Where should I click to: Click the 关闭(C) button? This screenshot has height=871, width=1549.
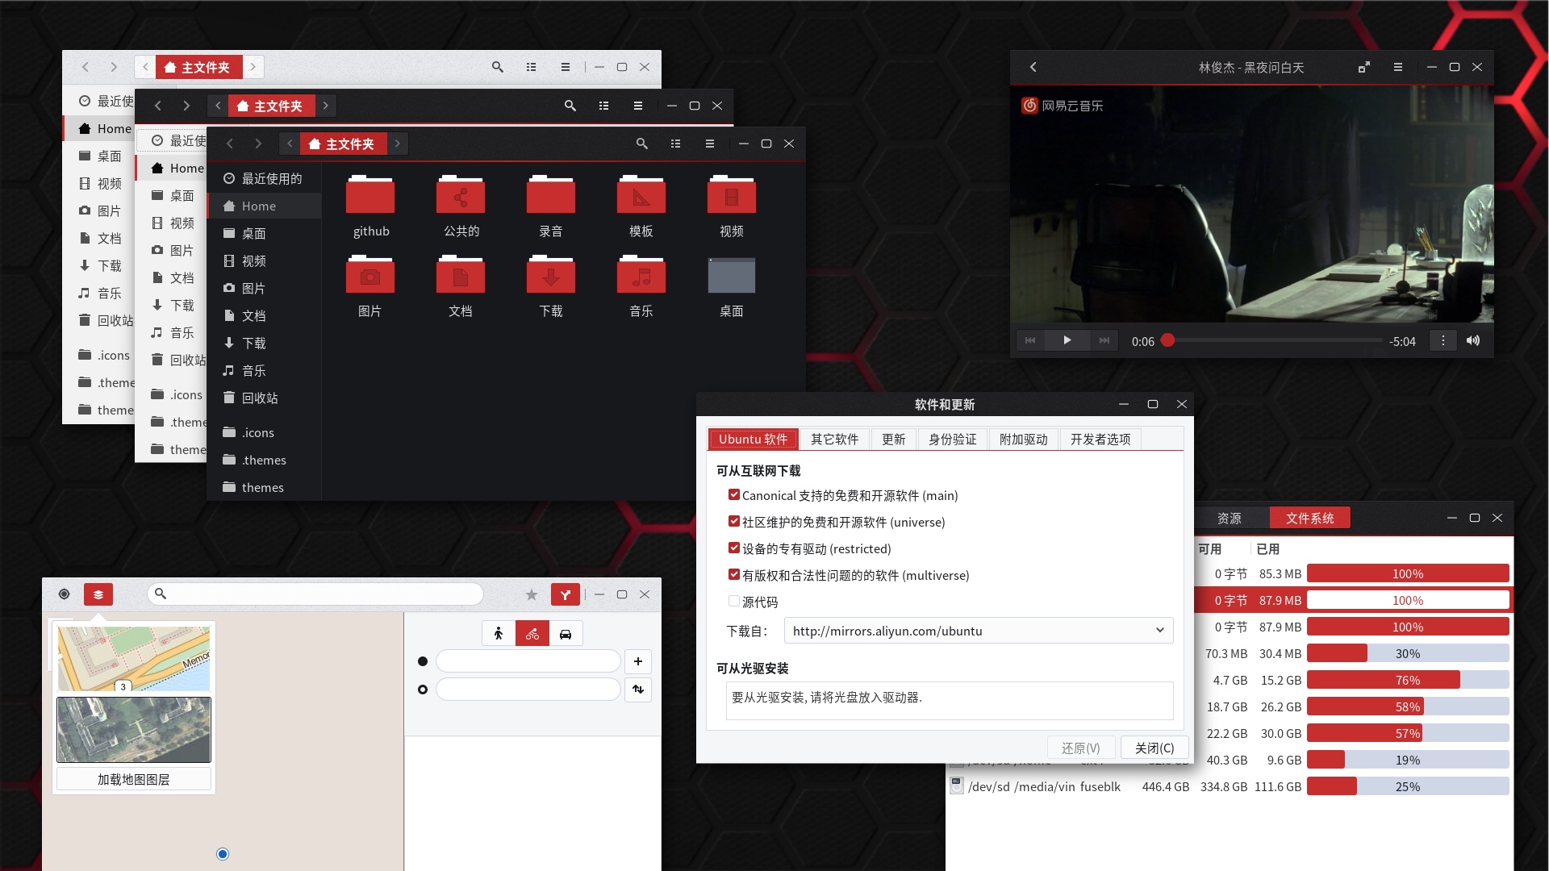[1154, 748]
